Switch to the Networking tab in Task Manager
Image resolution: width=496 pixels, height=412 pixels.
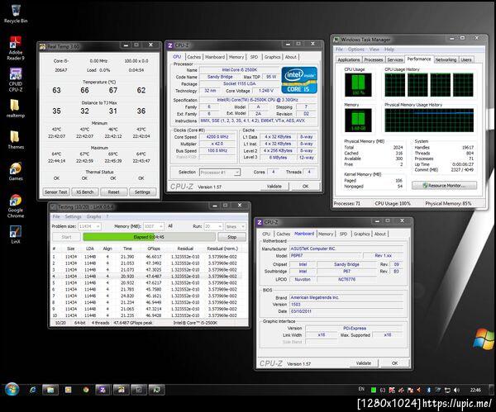[446, 59]
